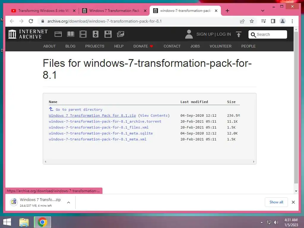304x228 pixels.
Task: Open the Software floppy disk icon
Action: (x=108, y=34)
